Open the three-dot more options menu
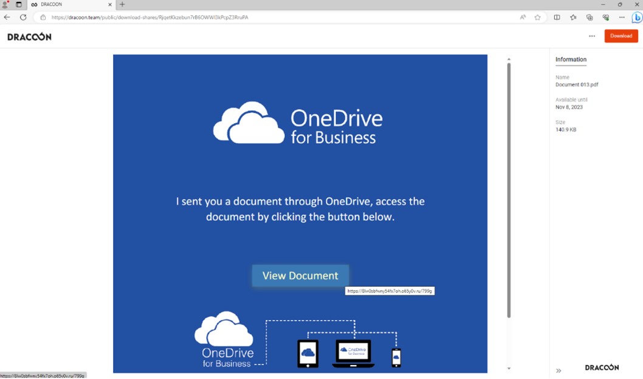The width and height of the screenshot is (643, 379). tap(592, 36)
